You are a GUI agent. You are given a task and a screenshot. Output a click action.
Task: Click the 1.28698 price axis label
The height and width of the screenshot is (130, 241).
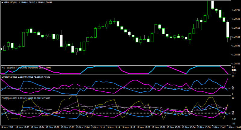[236, 19]
